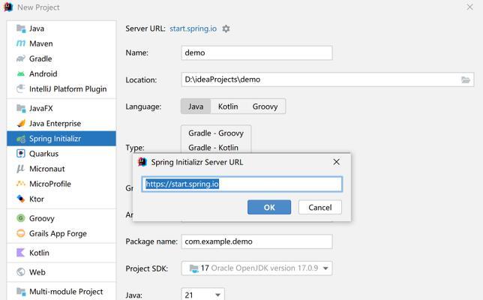
Task: Click the 'Location:' label
Action: tap(141, 79)
